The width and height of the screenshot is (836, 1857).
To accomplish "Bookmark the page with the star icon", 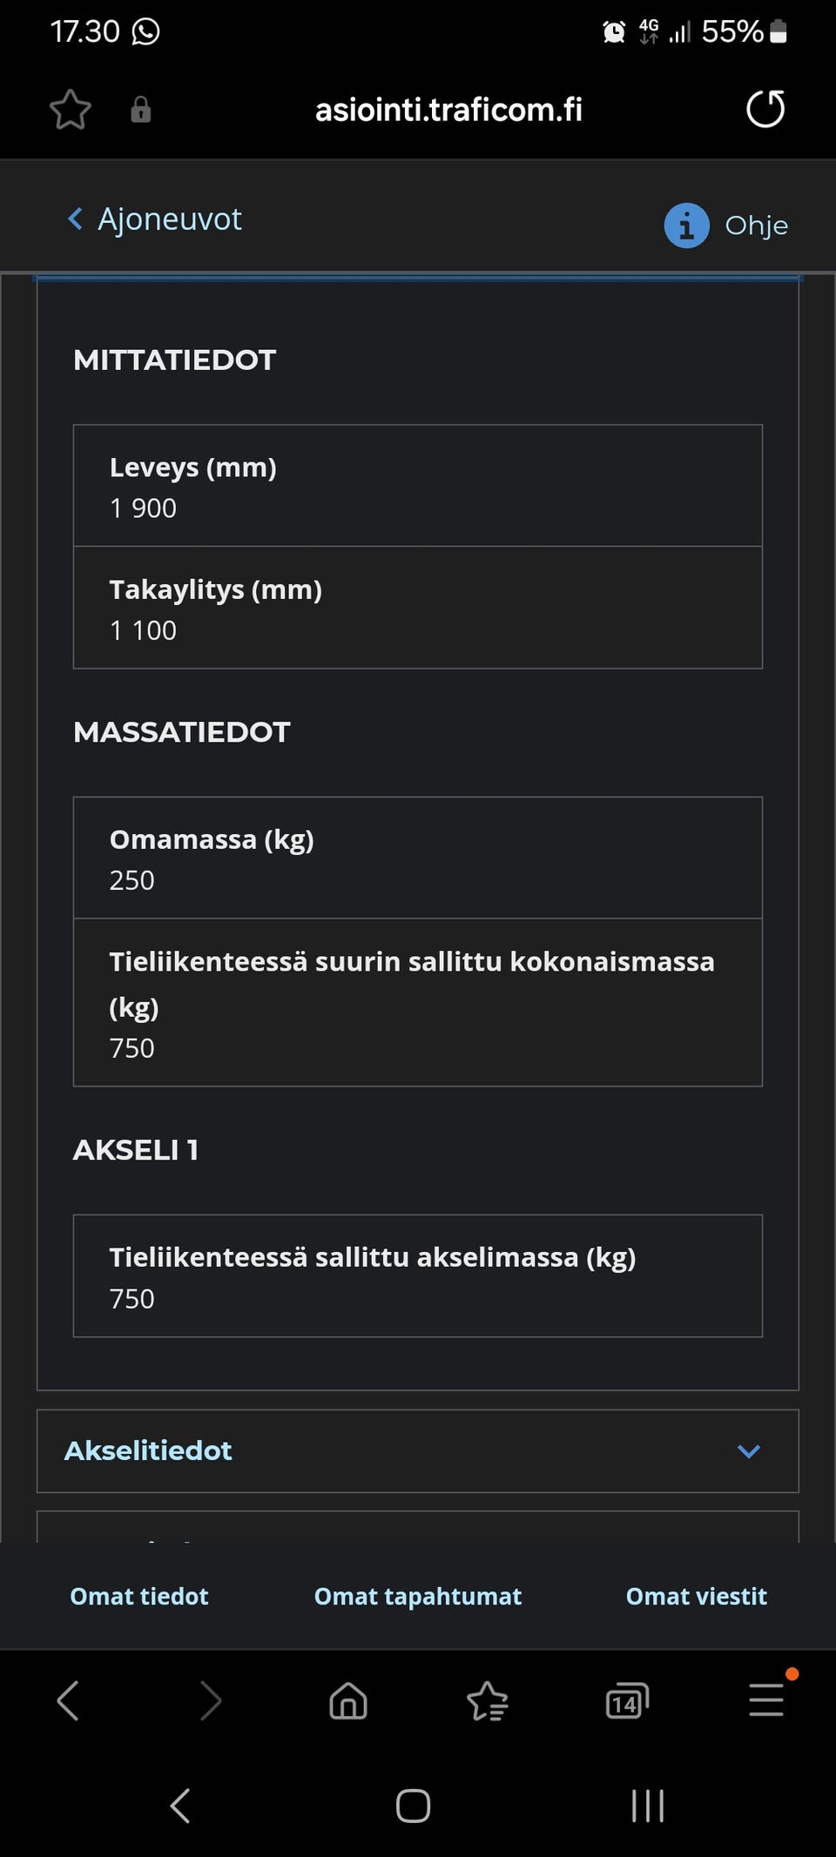I will coord(70,109).
